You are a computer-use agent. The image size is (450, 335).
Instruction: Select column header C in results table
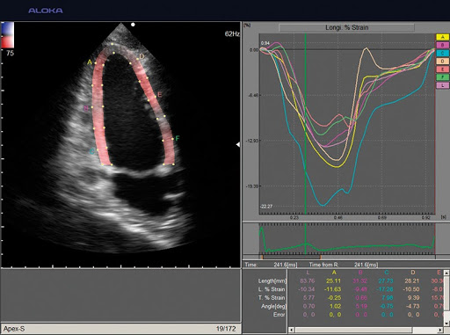(x=387, y=273)
